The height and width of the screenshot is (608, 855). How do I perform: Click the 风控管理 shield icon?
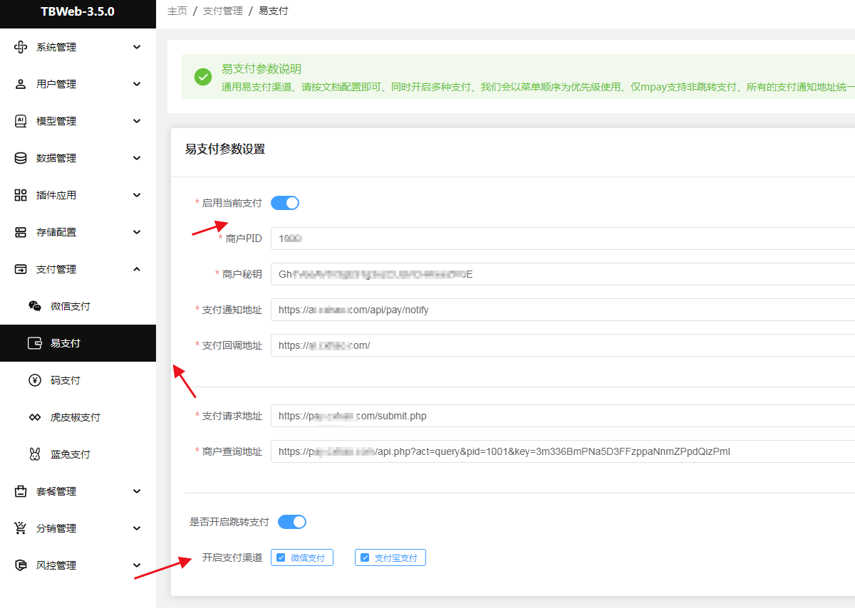coord(21,565)
